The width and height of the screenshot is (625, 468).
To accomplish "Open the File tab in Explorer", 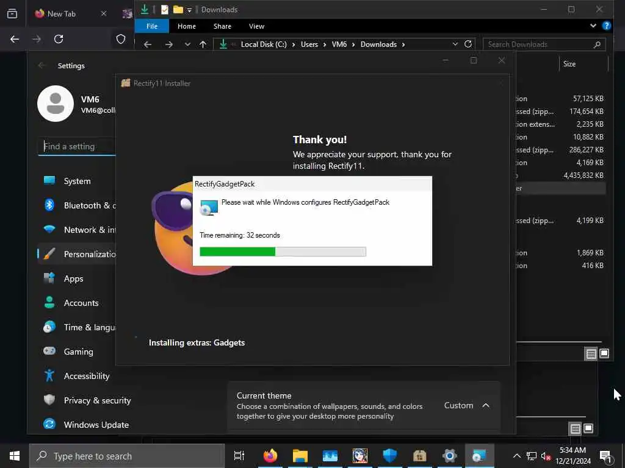I will point(152,26).
